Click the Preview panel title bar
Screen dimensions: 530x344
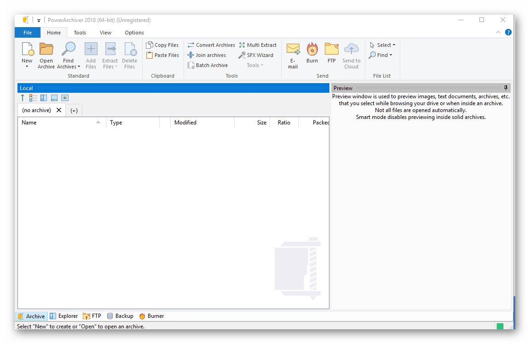[421, 88]
